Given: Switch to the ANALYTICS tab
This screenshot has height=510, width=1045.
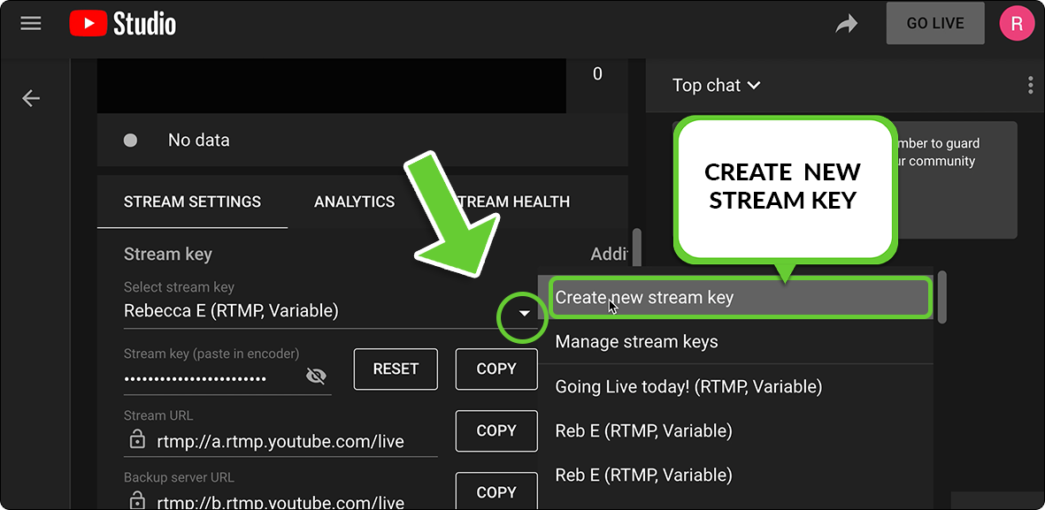Looking at the screenshot, I should [355, 201].
